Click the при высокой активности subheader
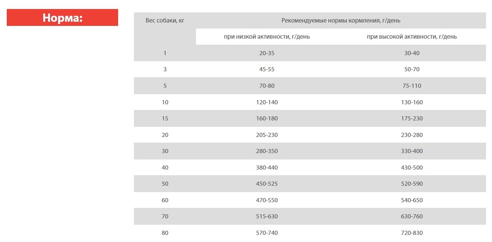The width and height of the screenshot is (492, 242). (x=412, y=37)
